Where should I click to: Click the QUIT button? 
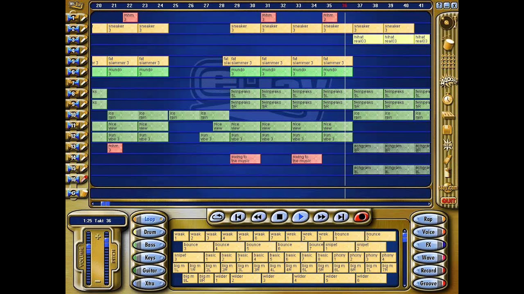(448, 201)
